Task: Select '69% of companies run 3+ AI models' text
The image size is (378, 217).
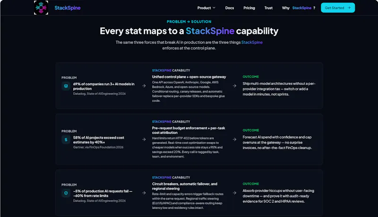Action: coord(103,86)
